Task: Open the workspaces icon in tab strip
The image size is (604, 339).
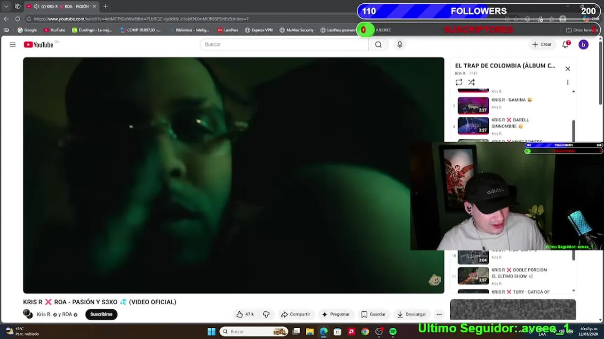Action: (17, 6)
